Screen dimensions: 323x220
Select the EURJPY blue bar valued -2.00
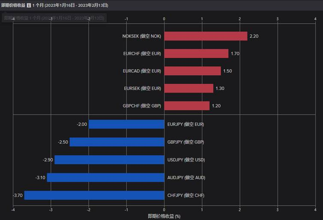[x=126, y=124]
